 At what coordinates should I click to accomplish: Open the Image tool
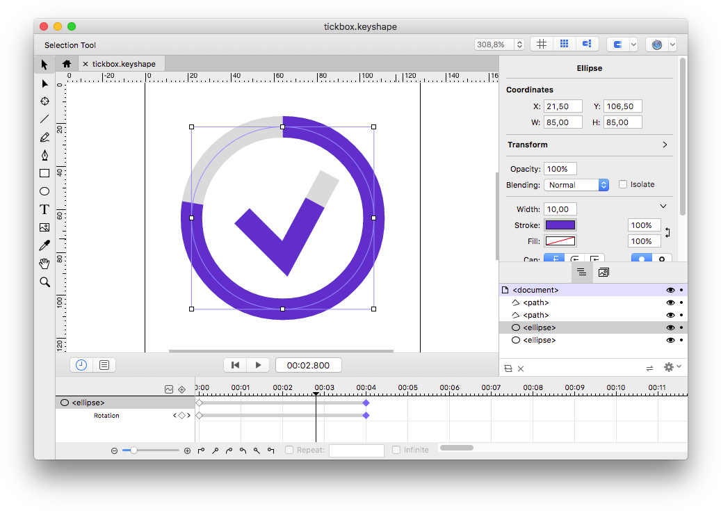click(44, 227)
